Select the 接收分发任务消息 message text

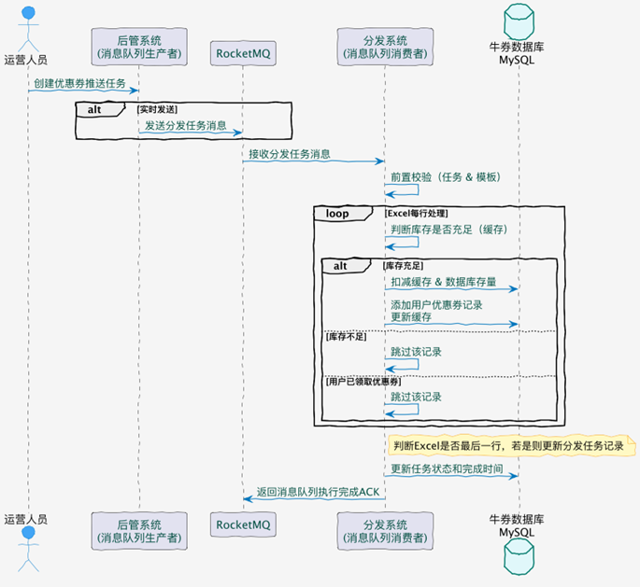click(289, 154)
